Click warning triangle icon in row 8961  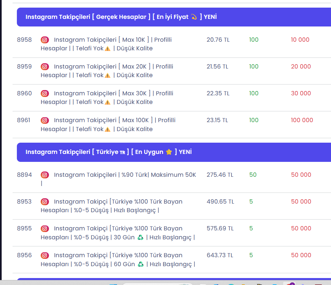pyautogui.click(x=108, y=129)
